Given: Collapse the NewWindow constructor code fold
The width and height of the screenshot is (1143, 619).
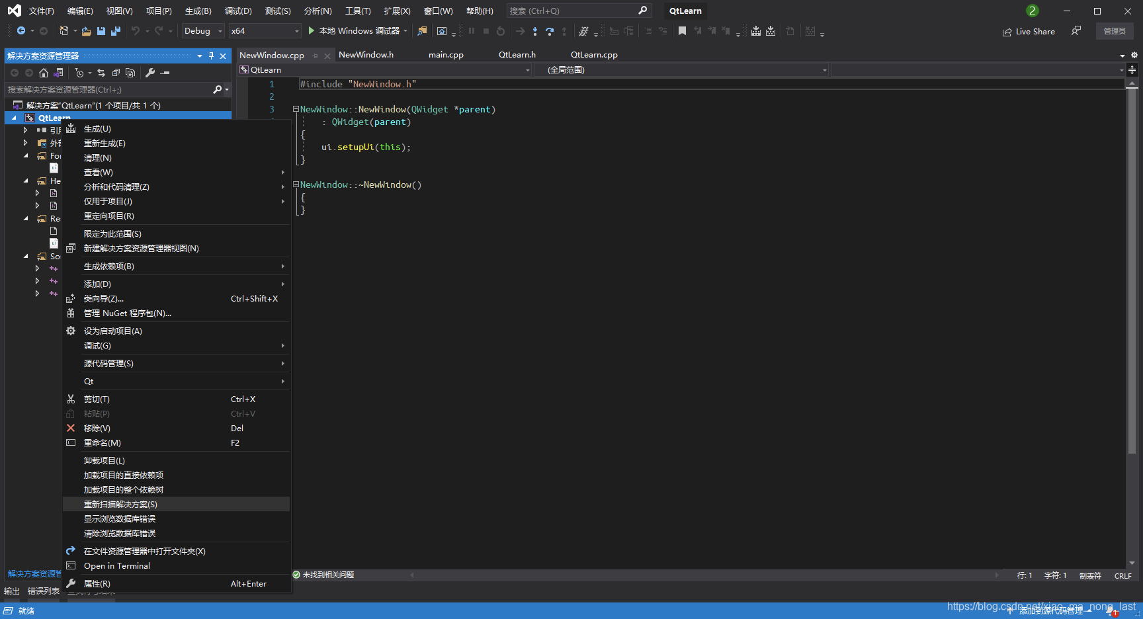Looking at the screenshot, I should 296,109.
